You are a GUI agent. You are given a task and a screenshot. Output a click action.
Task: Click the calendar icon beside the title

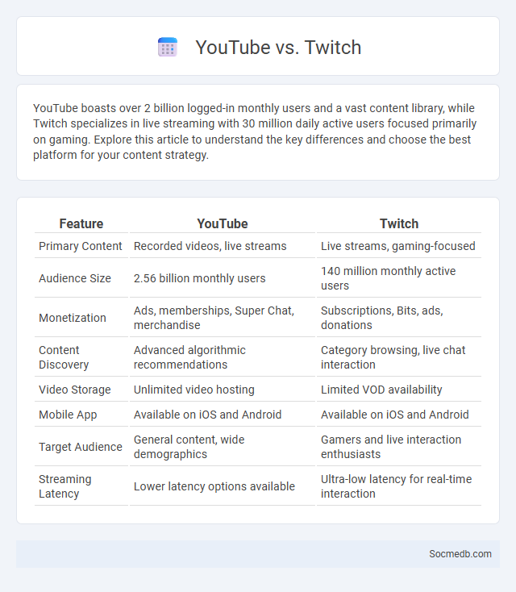[x=167, y=48]
